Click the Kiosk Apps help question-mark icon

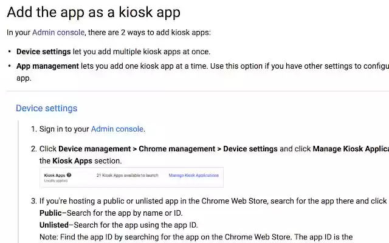(69, 175)
